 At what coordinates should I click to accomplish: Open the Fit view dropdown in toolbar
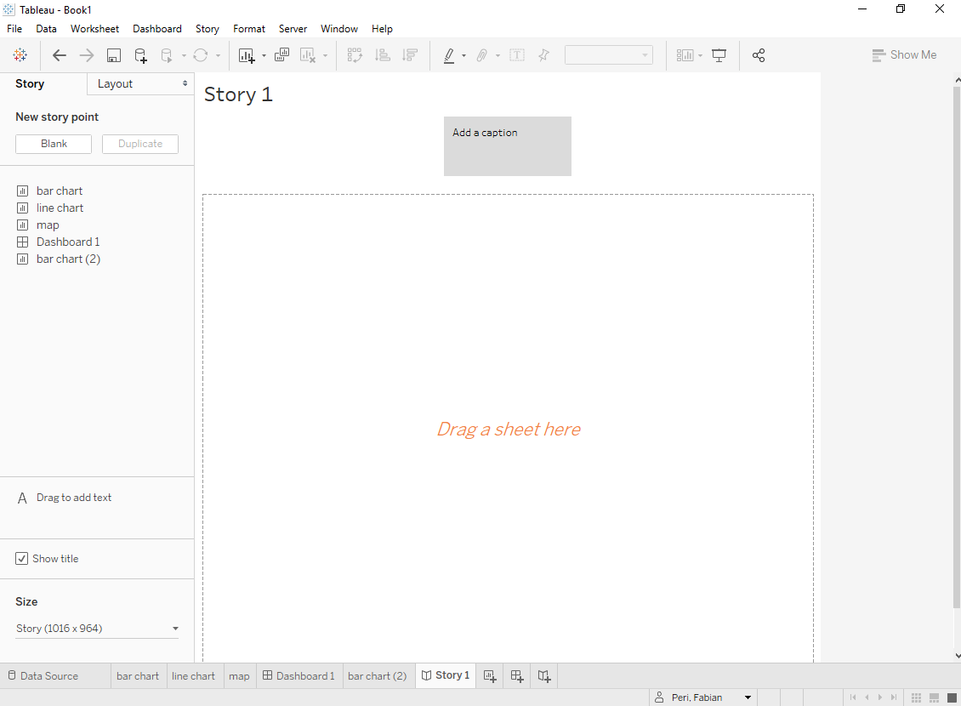(609, 55)
